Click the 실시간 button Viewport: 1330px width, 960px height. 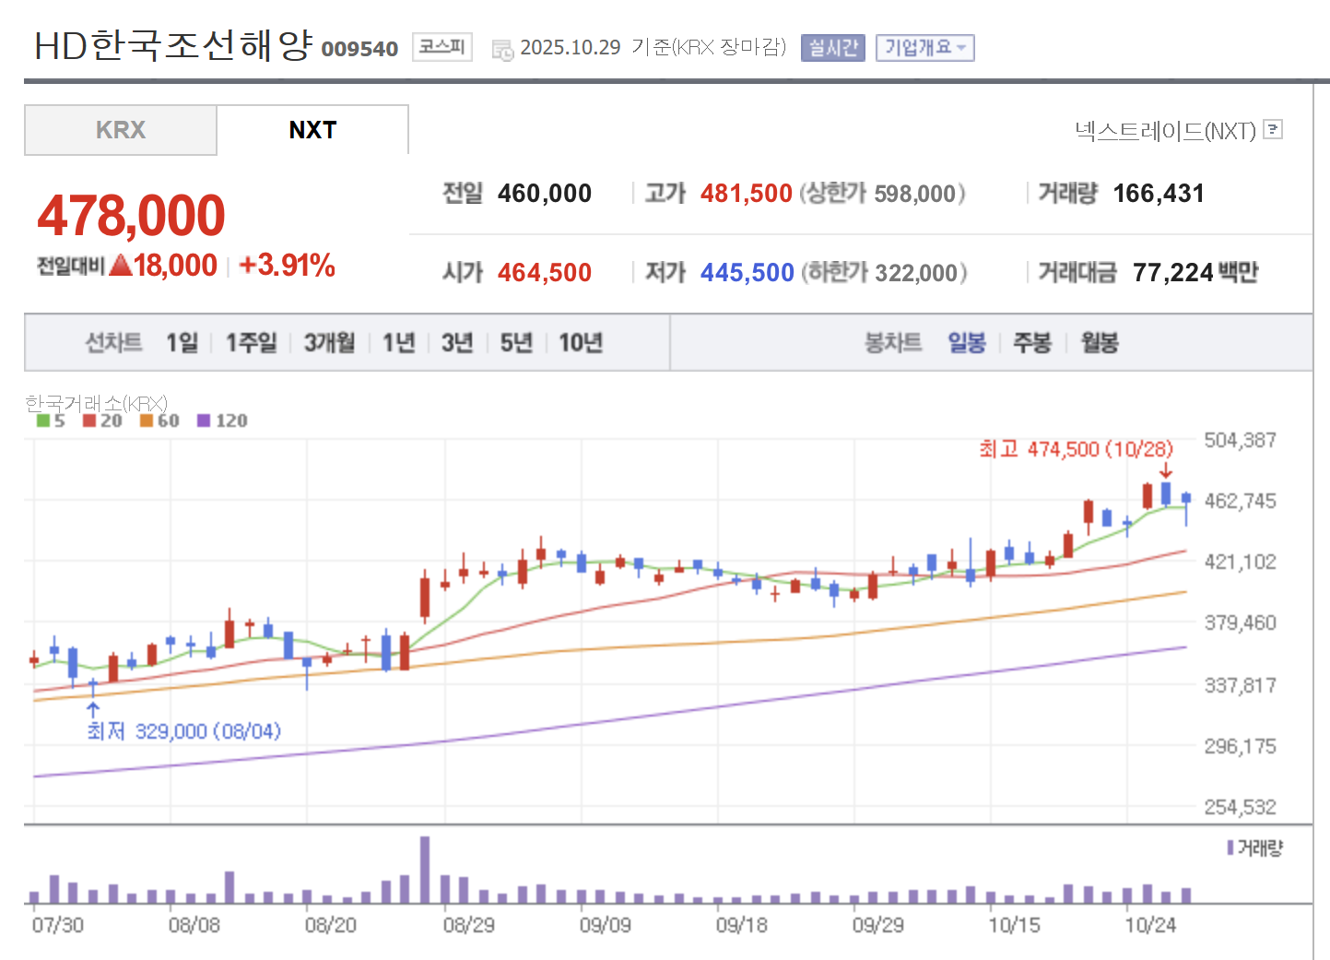pyautogui.click(x=833, y=47)
